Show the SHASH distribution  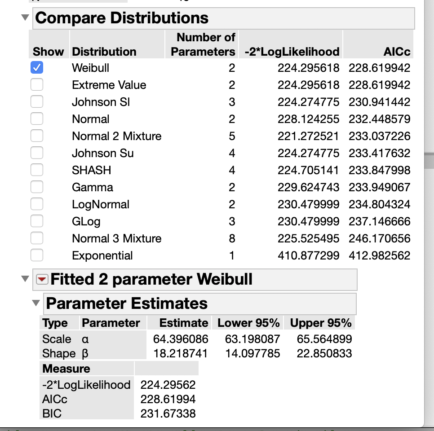[x=37, y=170]
